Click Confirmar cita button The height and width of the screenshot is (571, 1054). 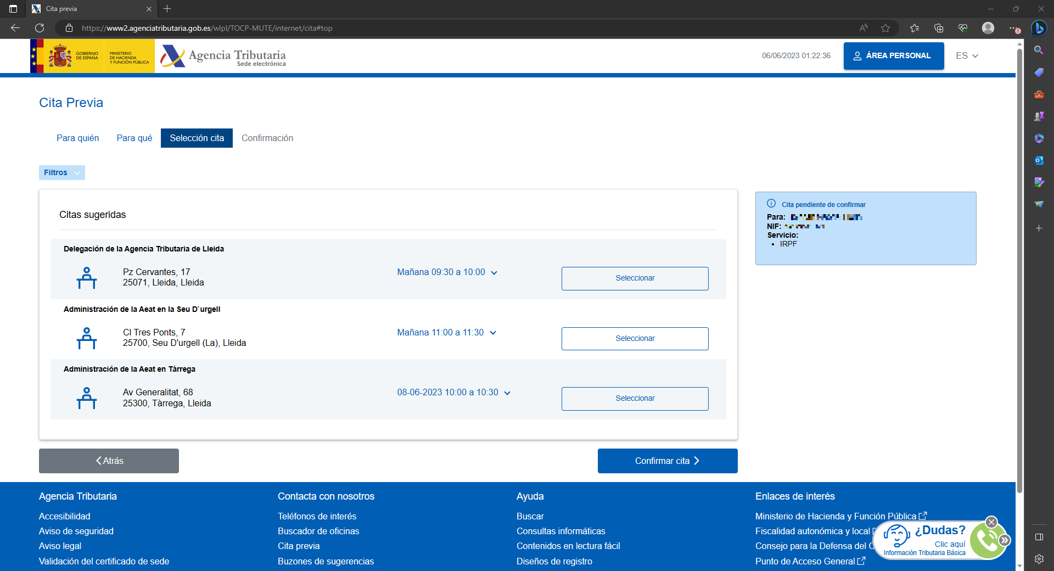(x=668, y=461)
